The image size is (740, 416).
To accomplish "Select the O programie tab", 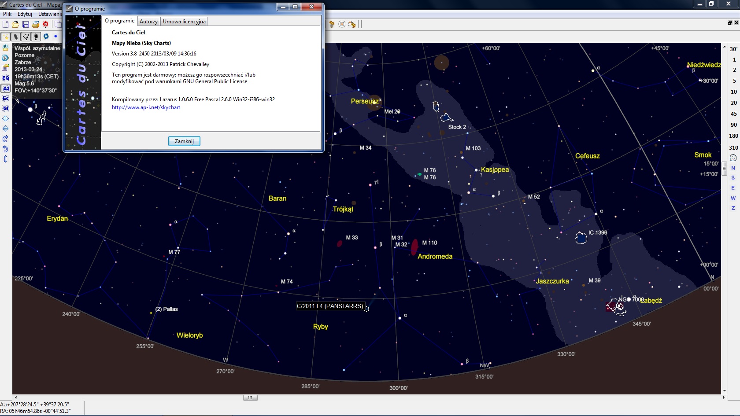I will pyautogui.click(x=119, y=21).
